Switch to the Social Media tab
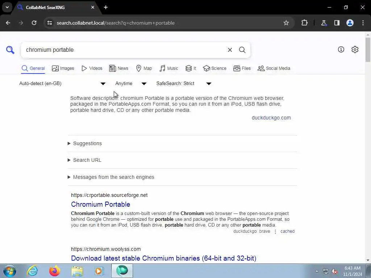371x278 pixels. click(274, 68)
